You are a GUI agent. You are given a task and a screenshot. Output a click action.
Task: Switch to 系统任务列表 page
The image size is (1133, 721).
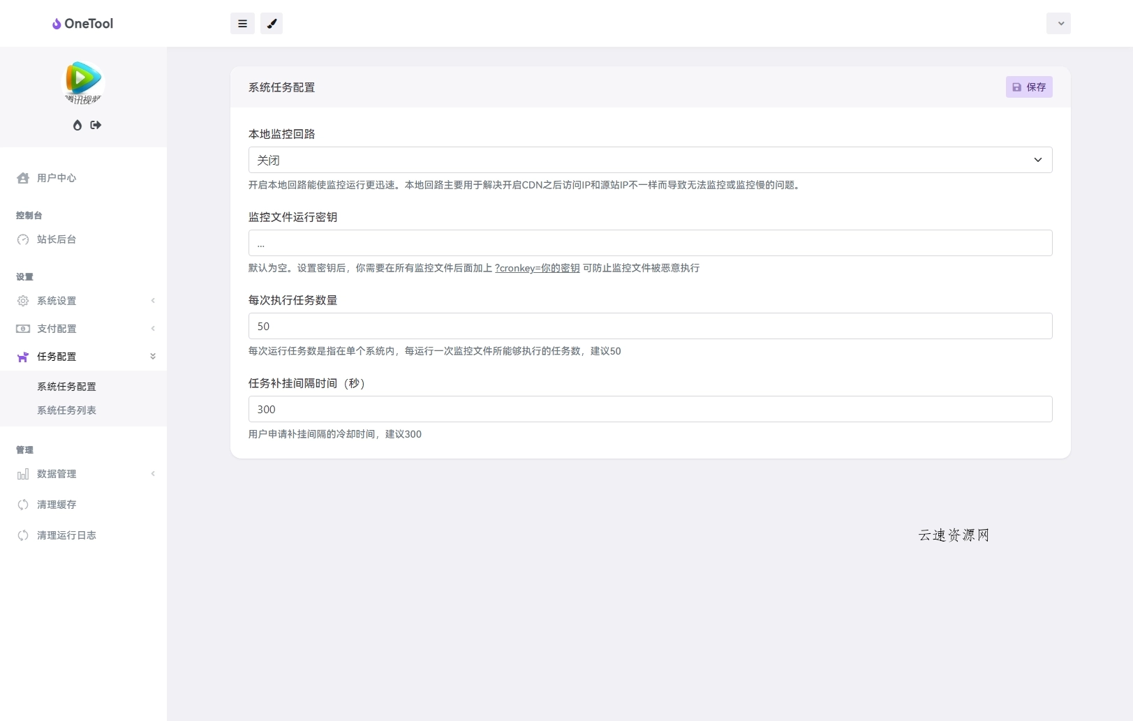(66, 410)
